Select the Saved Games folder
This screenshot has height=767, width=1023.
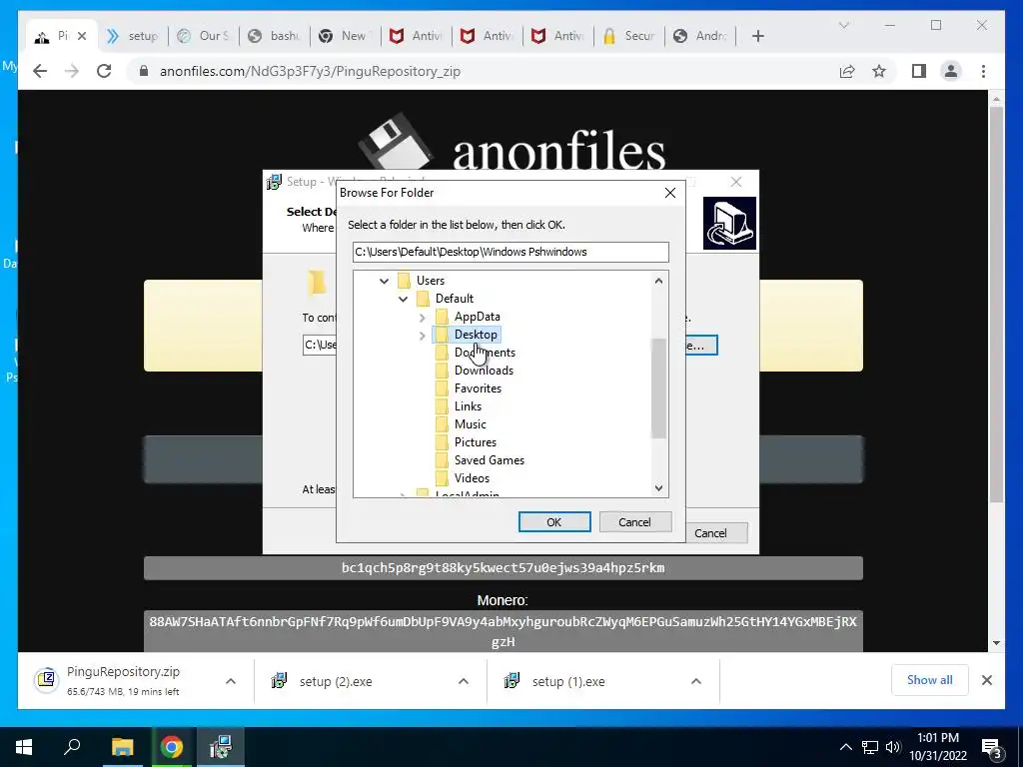(489, 460)
